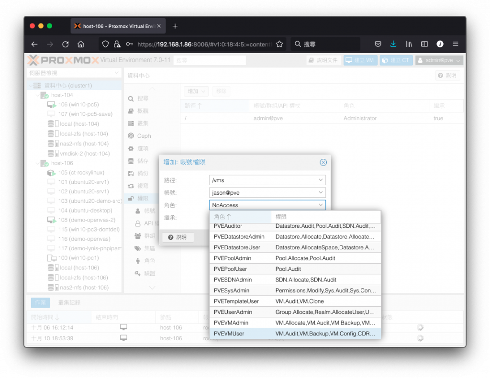The width and height of the screenshot is (490, 379).
Task: Click the Create VM button
Action: click(x=360, y=60)
